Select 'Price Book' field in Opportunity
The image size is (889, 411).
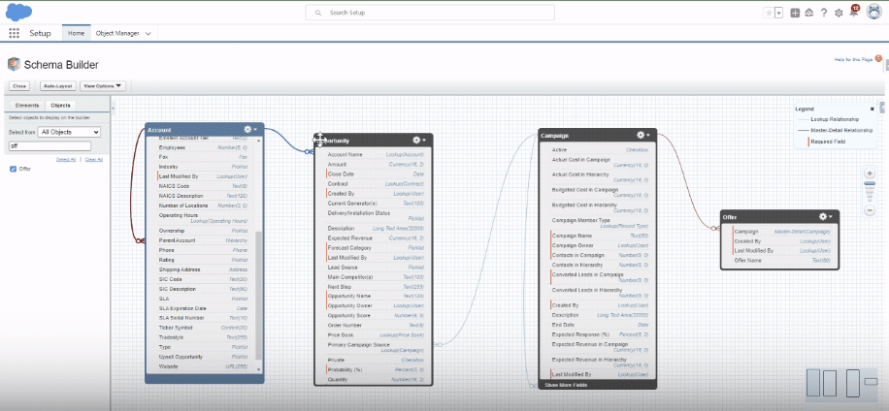[376, 335]
